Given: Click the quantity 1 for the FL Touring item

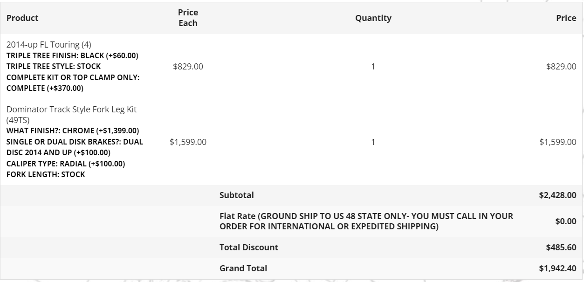Looking at the screenshot, I should tap(373, 67).
